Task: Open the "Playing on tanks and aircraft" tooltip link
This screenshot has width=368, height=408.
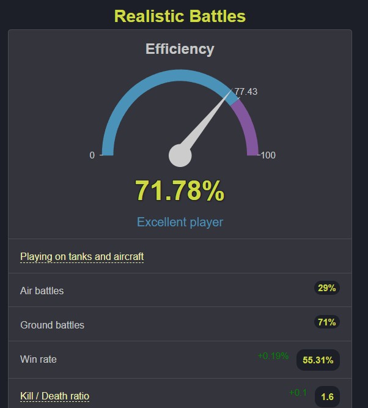Action: [82, 256]
